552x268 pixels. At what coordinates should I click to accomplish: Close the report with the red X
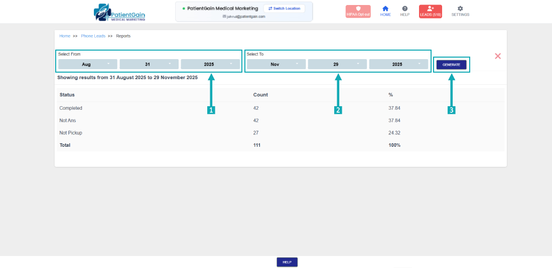498,56
